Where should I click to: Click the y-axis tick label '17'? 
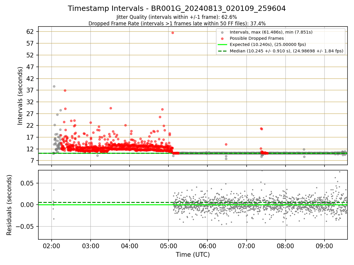31,137
